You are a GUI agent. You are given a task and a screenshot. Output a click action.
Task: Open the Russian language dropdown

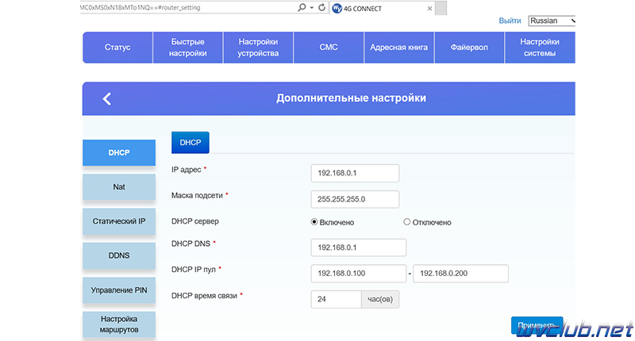point(552,21)
